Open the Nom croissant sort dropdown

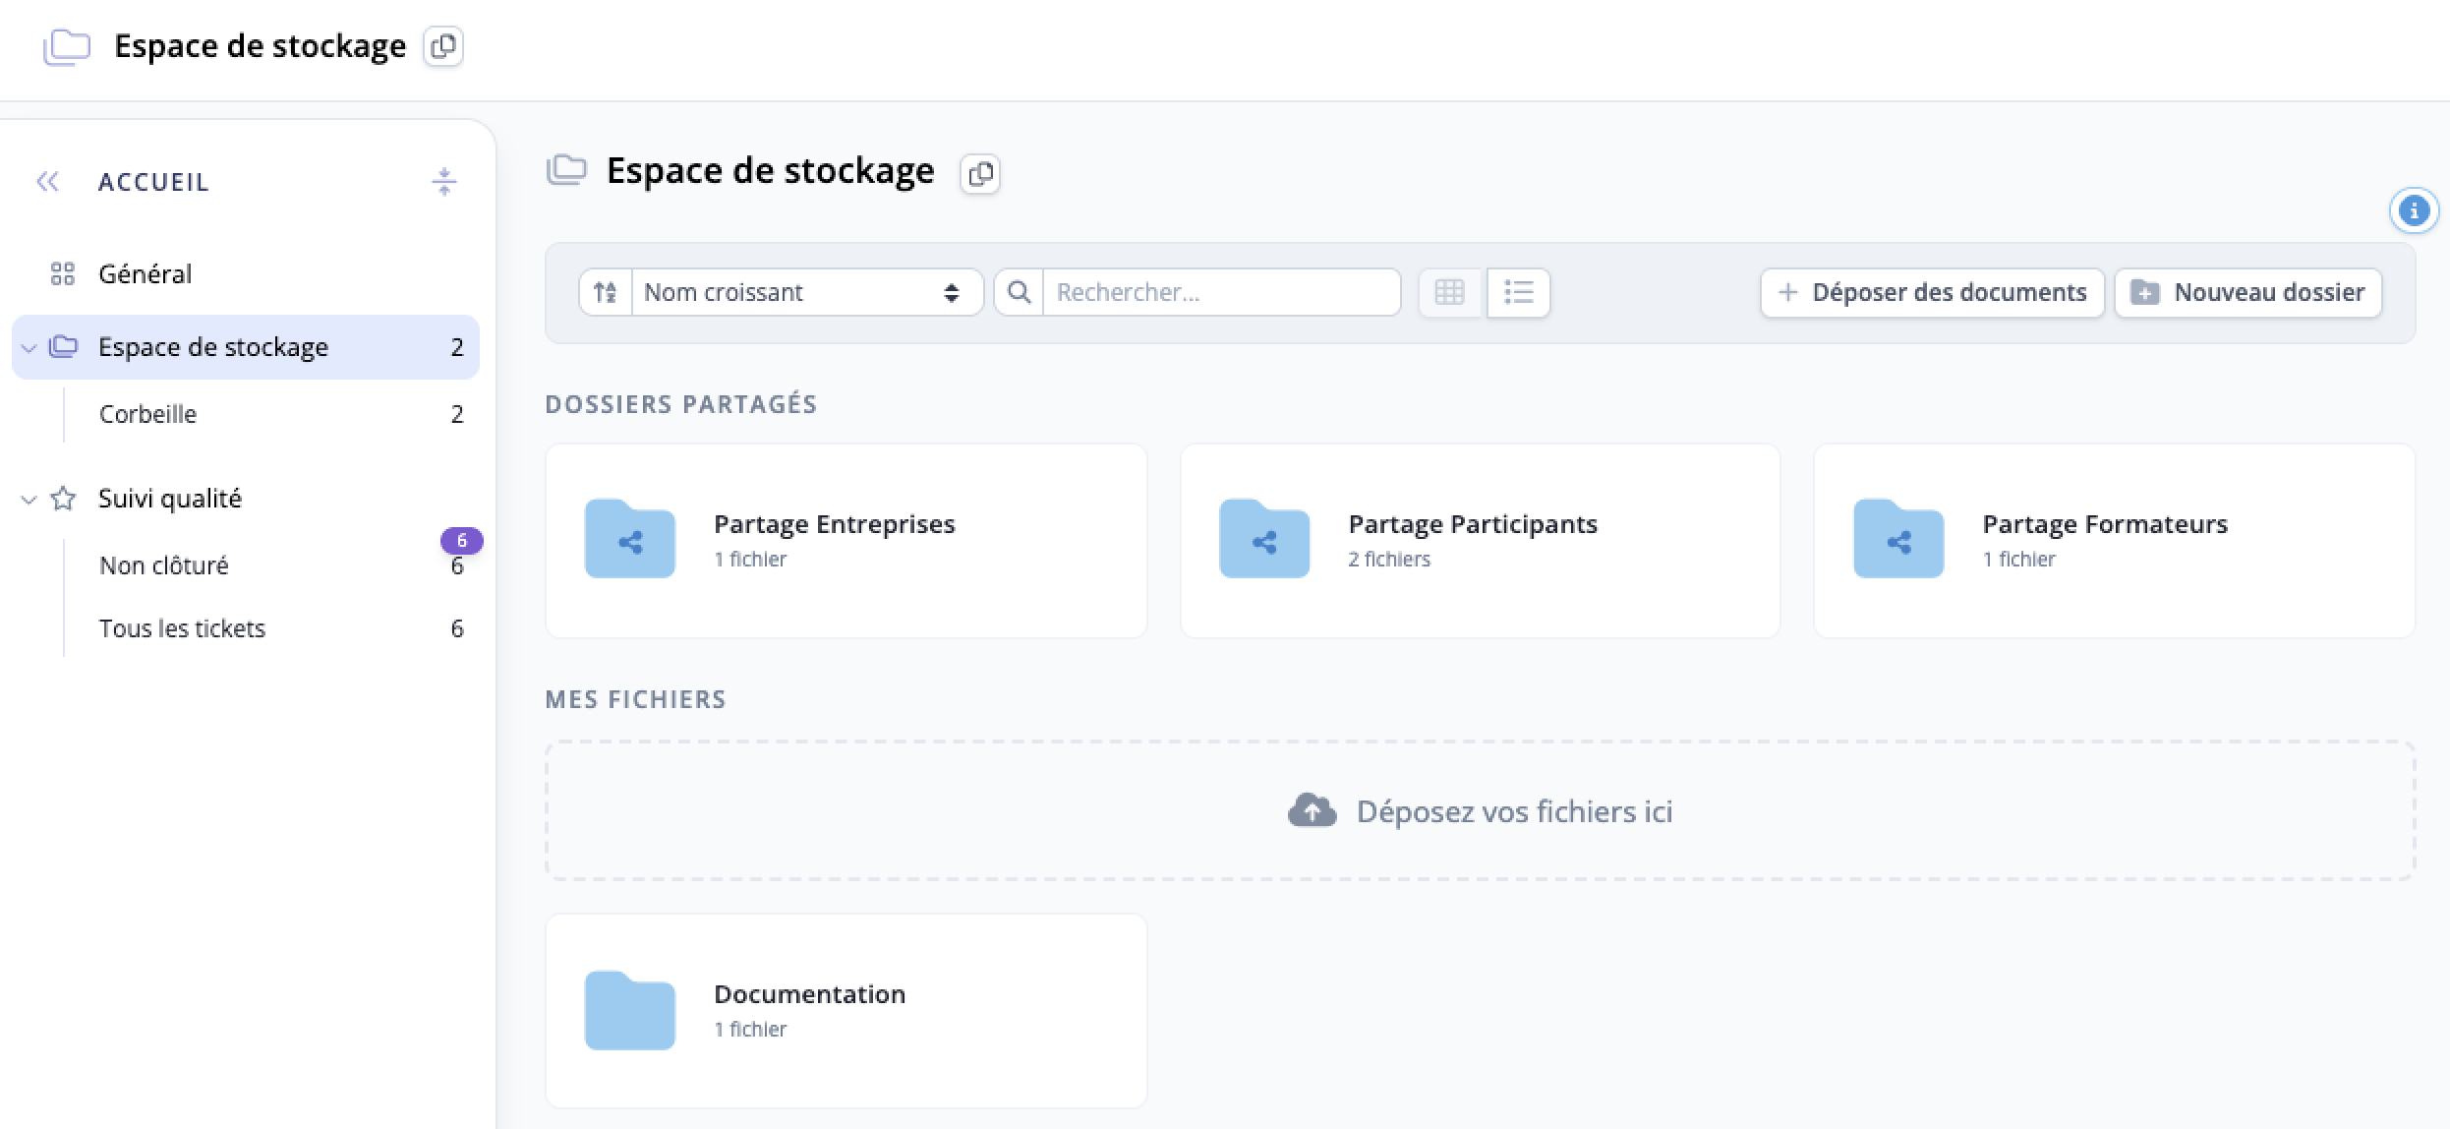(807, 292)
